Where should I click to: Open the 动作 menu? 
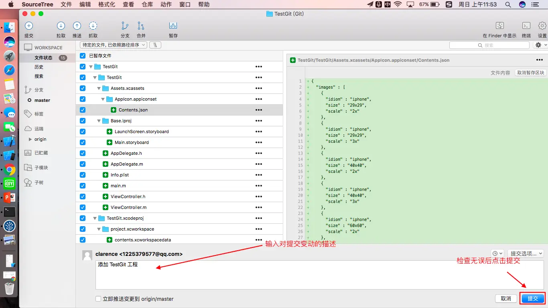point(166,4)
